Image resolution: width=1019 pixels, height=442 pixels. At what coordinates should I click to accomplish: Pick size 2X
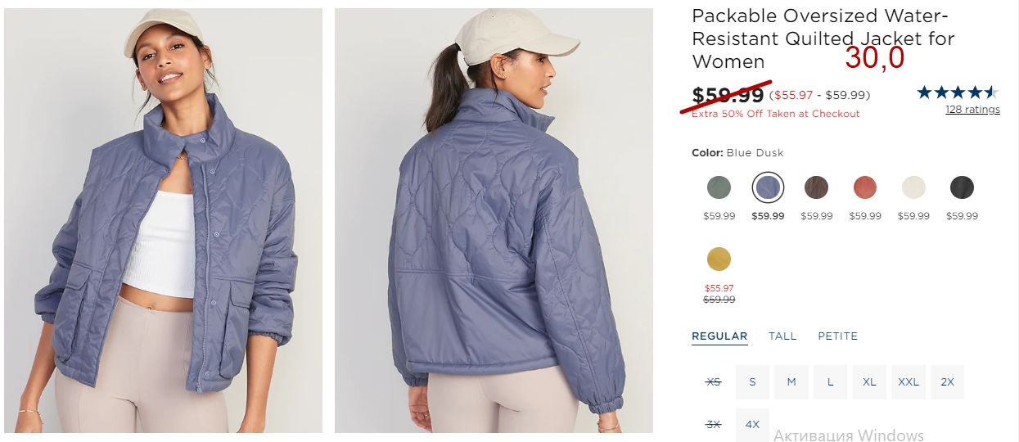(948, 382)
